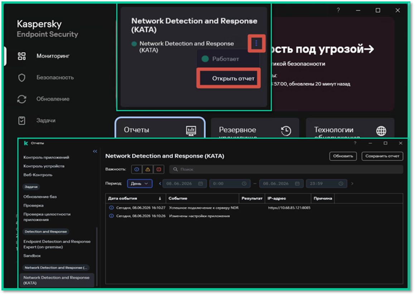Image resolution: width=415 pixels, height=295 pixels.
Task: Click the 'Причина' column header
Action: click(x=323, y=198)
